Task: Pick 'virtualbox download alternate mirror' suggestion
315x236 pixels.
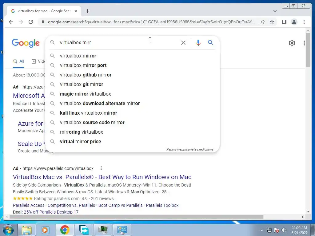Action: [132, 103]
